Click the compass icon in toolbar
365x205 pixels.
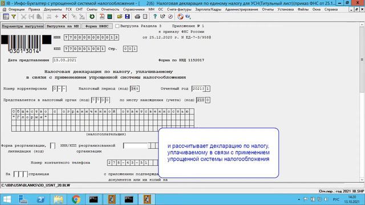point(171,17)
